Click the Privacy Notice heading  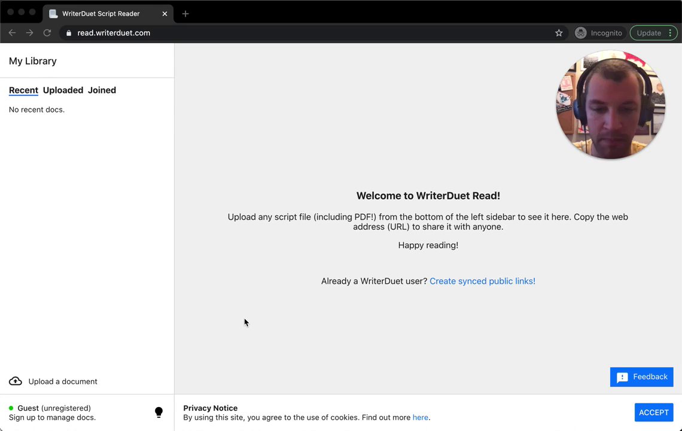tap(210, 408)
